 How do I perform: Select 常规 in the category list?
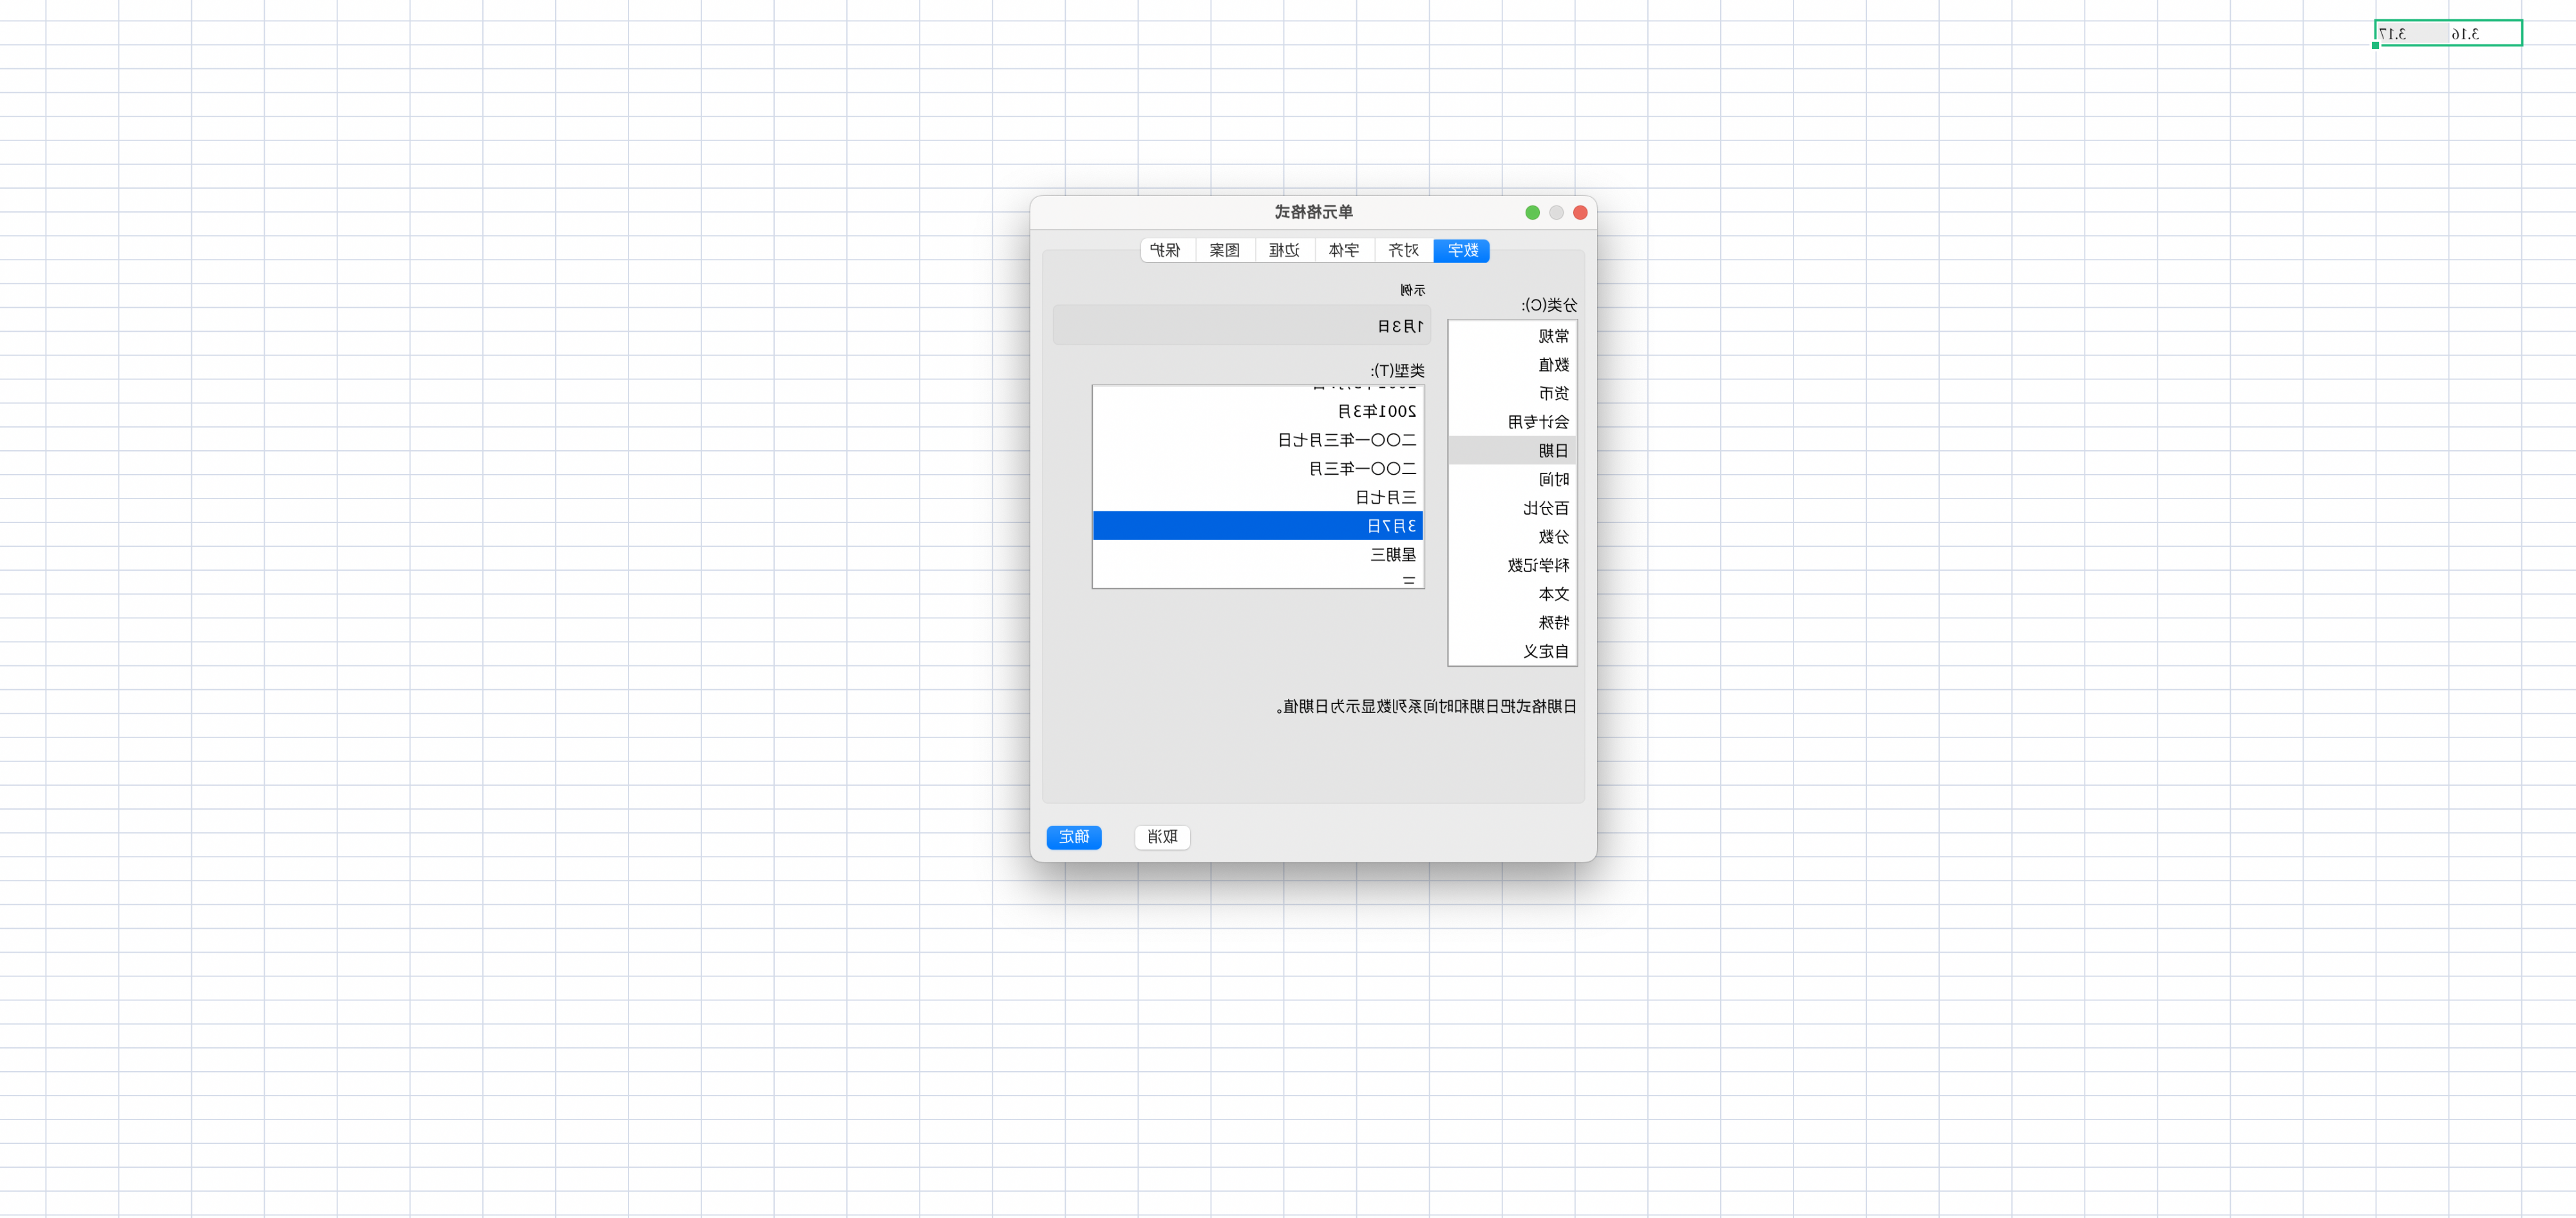[1512, 336]
